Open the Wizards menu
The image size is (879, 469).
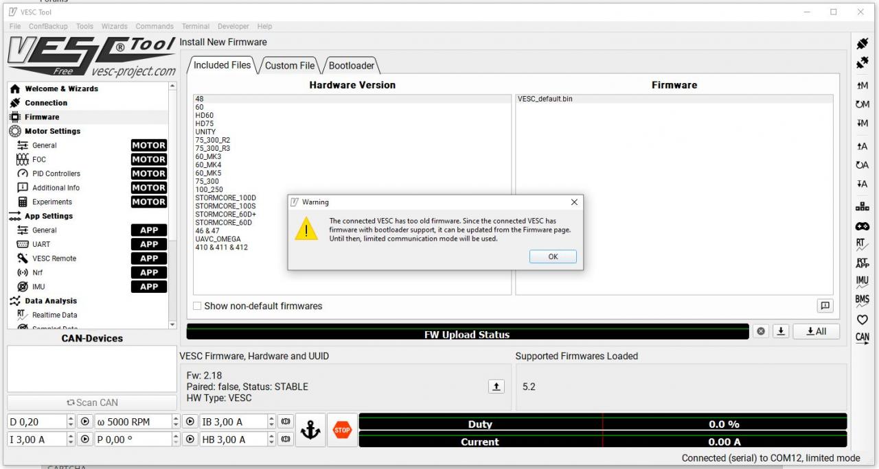(x=115, y=26)
